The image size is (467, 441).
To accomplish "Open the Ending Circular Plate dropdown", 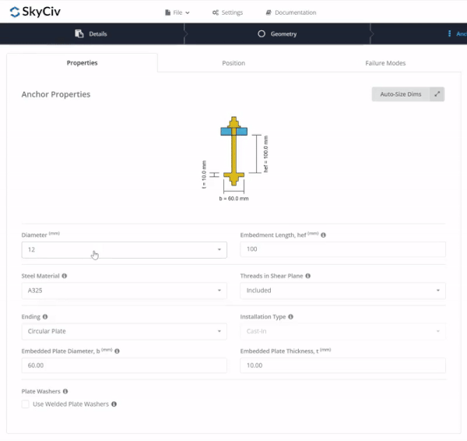I will [124, 332].
